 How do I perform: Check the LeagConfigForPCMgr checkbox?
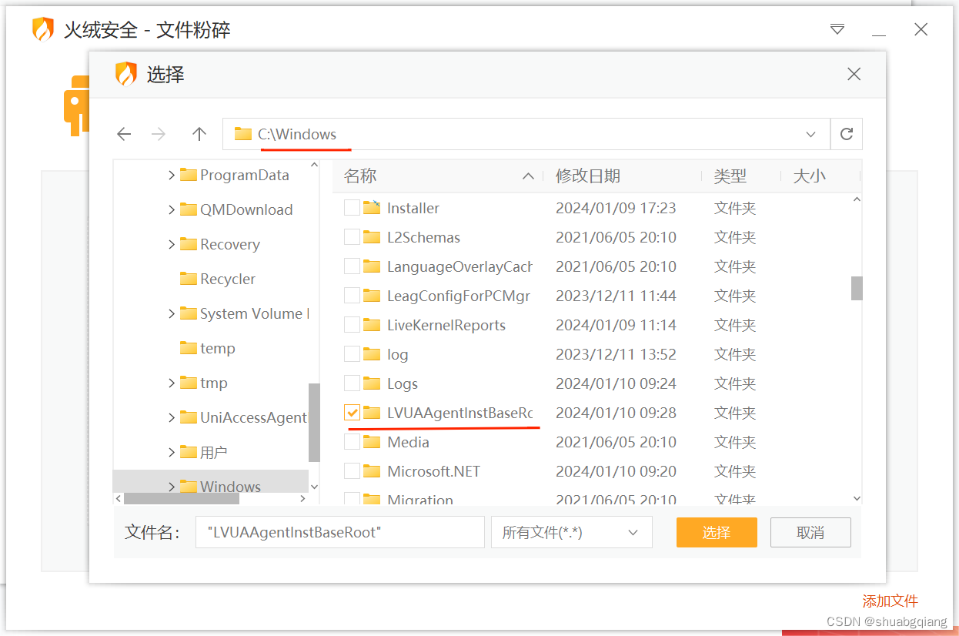352,296
